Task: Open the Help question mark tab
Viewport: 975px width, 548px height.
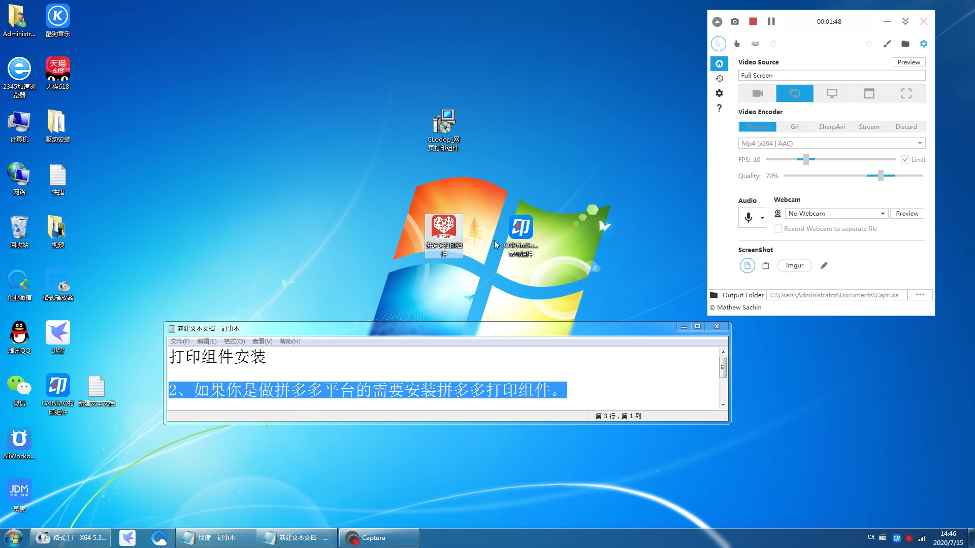Action: (719, 108)
